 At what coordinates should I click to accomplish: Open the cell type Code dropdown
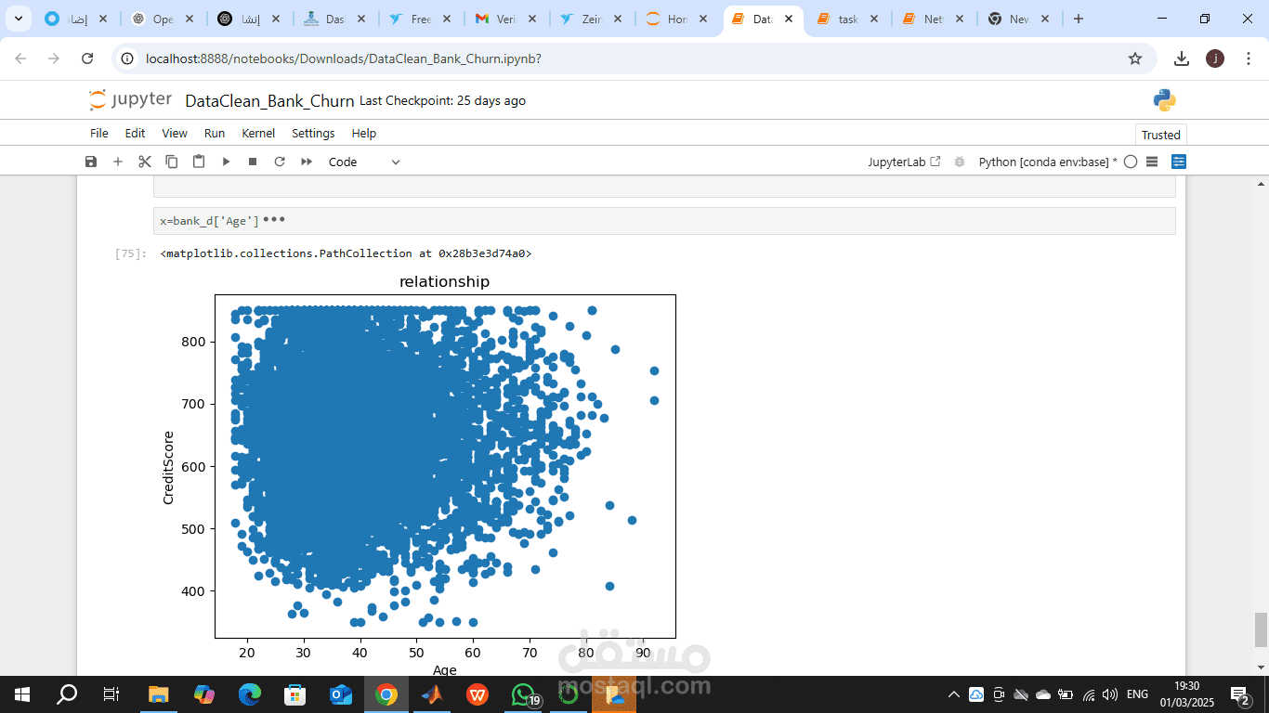(x=364, y=162)
